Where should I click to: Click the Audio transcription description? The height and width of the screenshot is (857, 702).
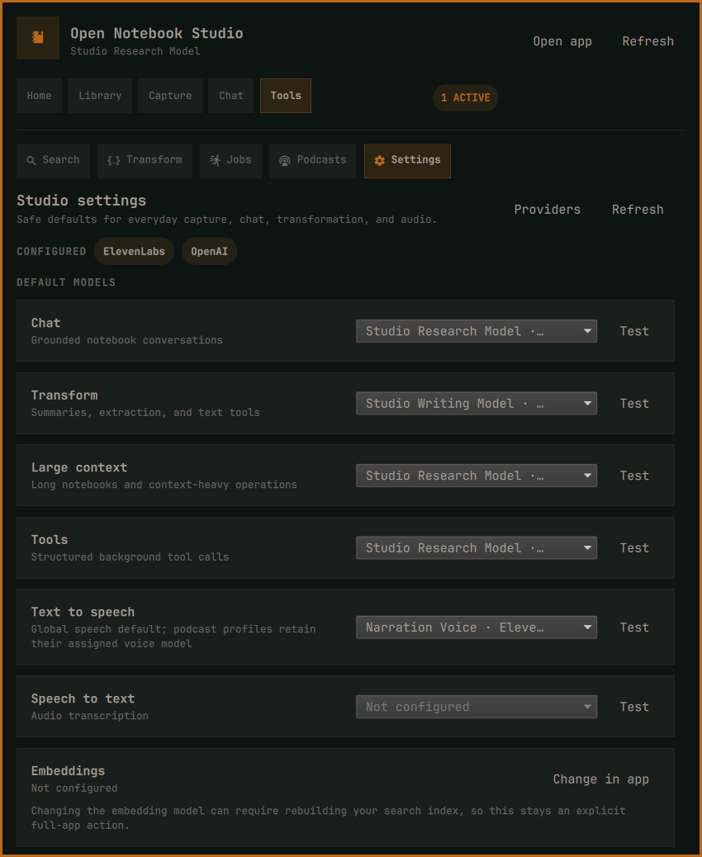pos(90,716)
